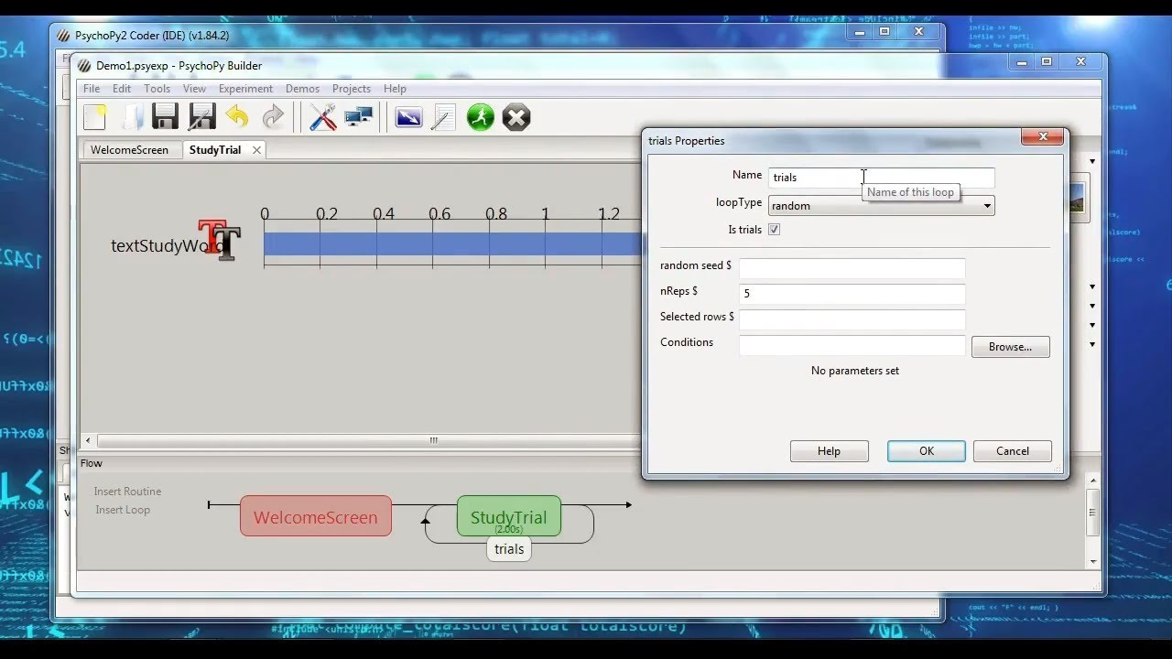
Task: Click the routine scrollbar left arrow
Action: [x=88, y=440]
